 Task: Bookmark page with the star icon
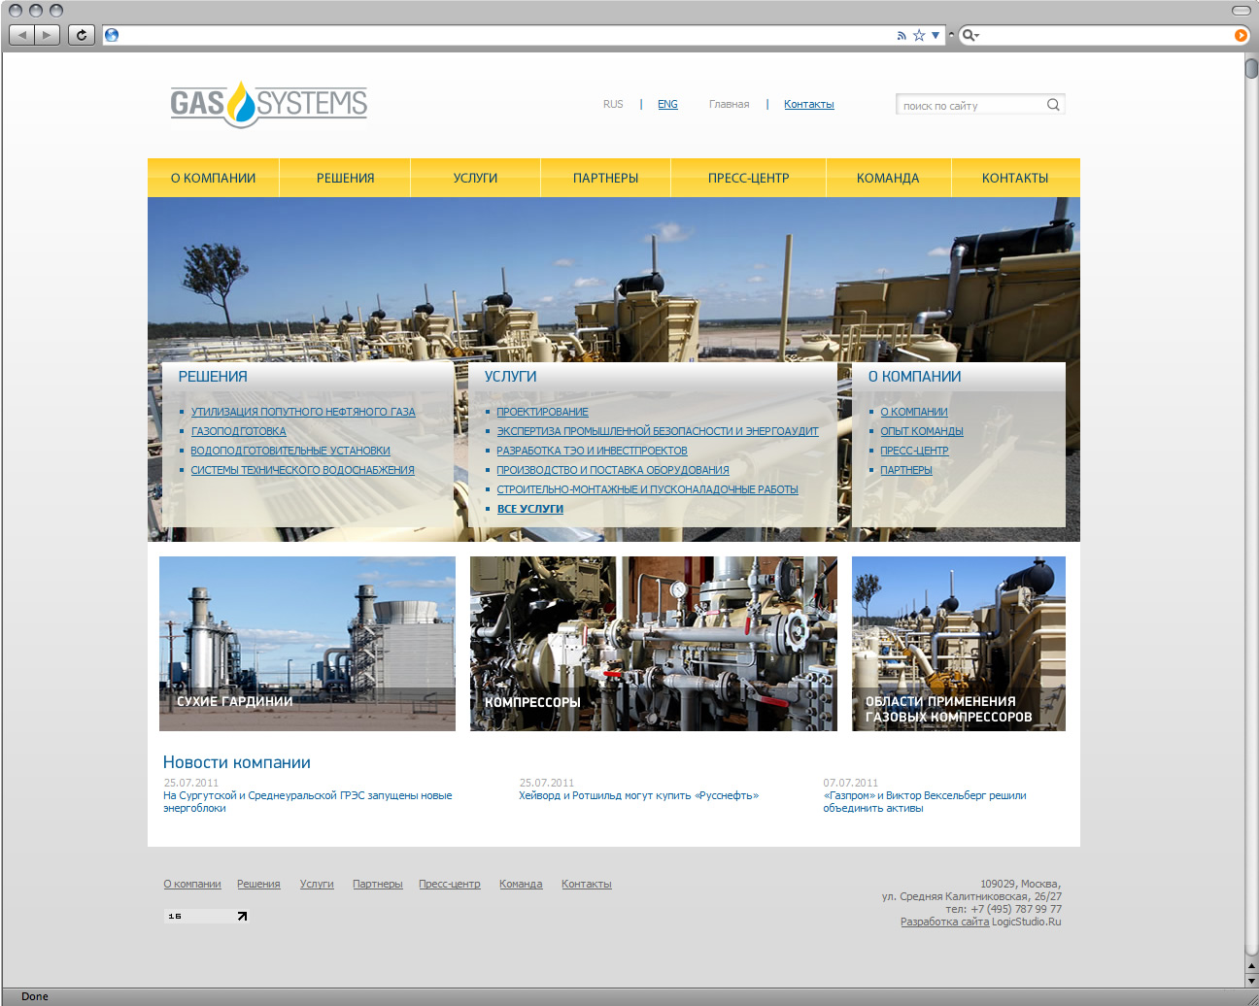pyautogui.click(x=919, y=35)
